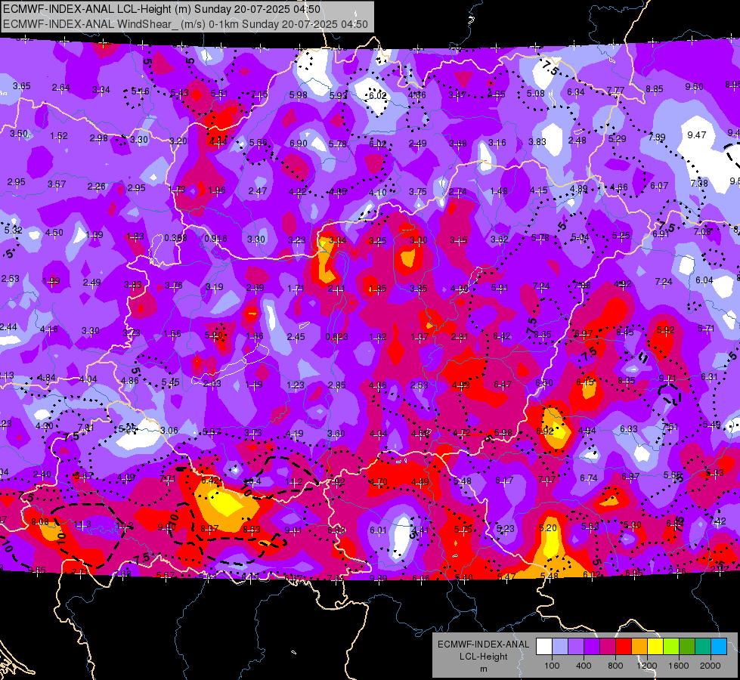Click the wind shear value '0.623'
This screenshot has width=740, height=680.
click(x=336, y=336)
